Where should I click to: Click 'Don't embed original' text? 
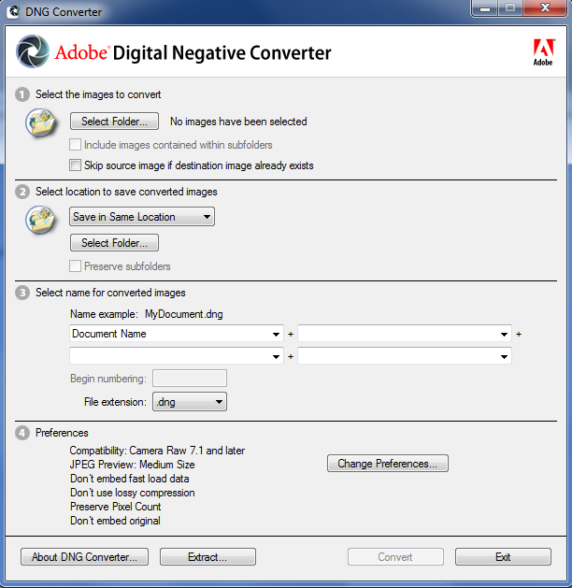(116, 521)
